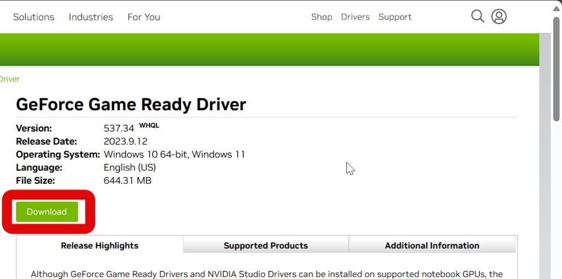Click the GeForce Game Ready Driver heading
562x279 pixels.
131,105
